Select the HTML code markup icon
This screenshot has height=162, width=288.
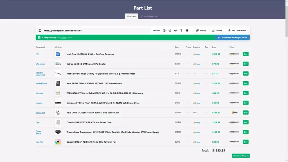(175, 30)
